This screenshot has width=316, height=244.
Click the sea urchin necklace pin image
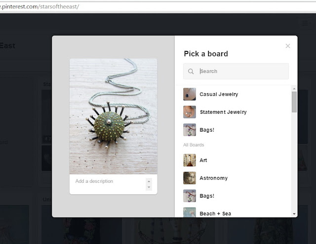tap(113, 116)
